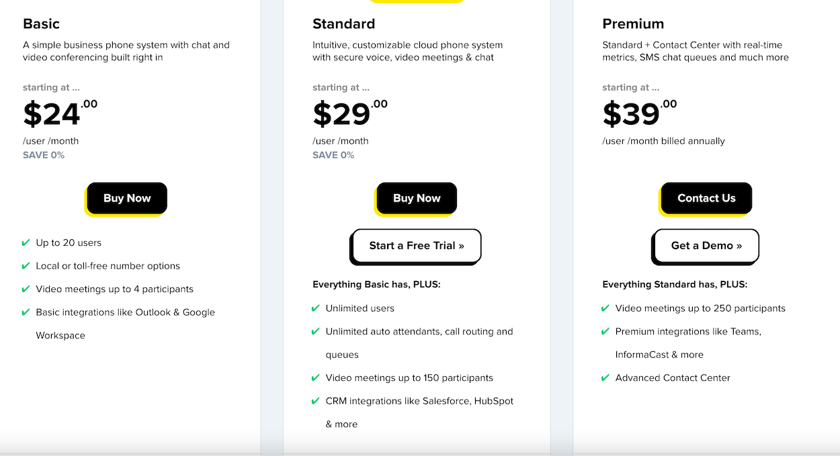This screenshot has width=840, height=456.
Task: Click the Buy Now button for Standard plan
Action: 417,198
